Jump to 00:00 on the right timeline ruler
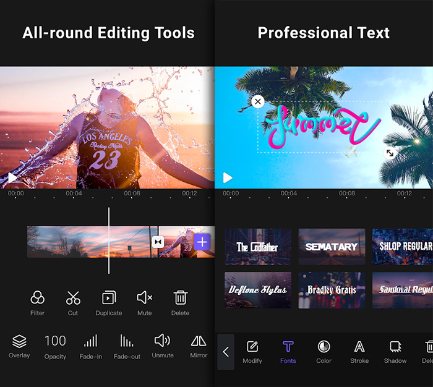Viewport: 433px width, 387px height. [231, 193]
